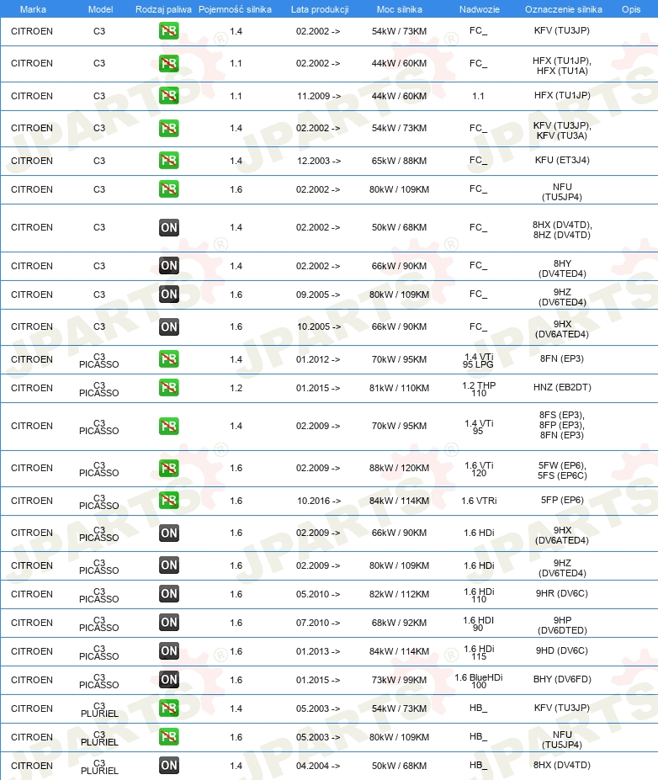
Task: Select the 'HFX (TU1JP), HFX (TU1A)' engine cell
Action: [x=562, y=66]
